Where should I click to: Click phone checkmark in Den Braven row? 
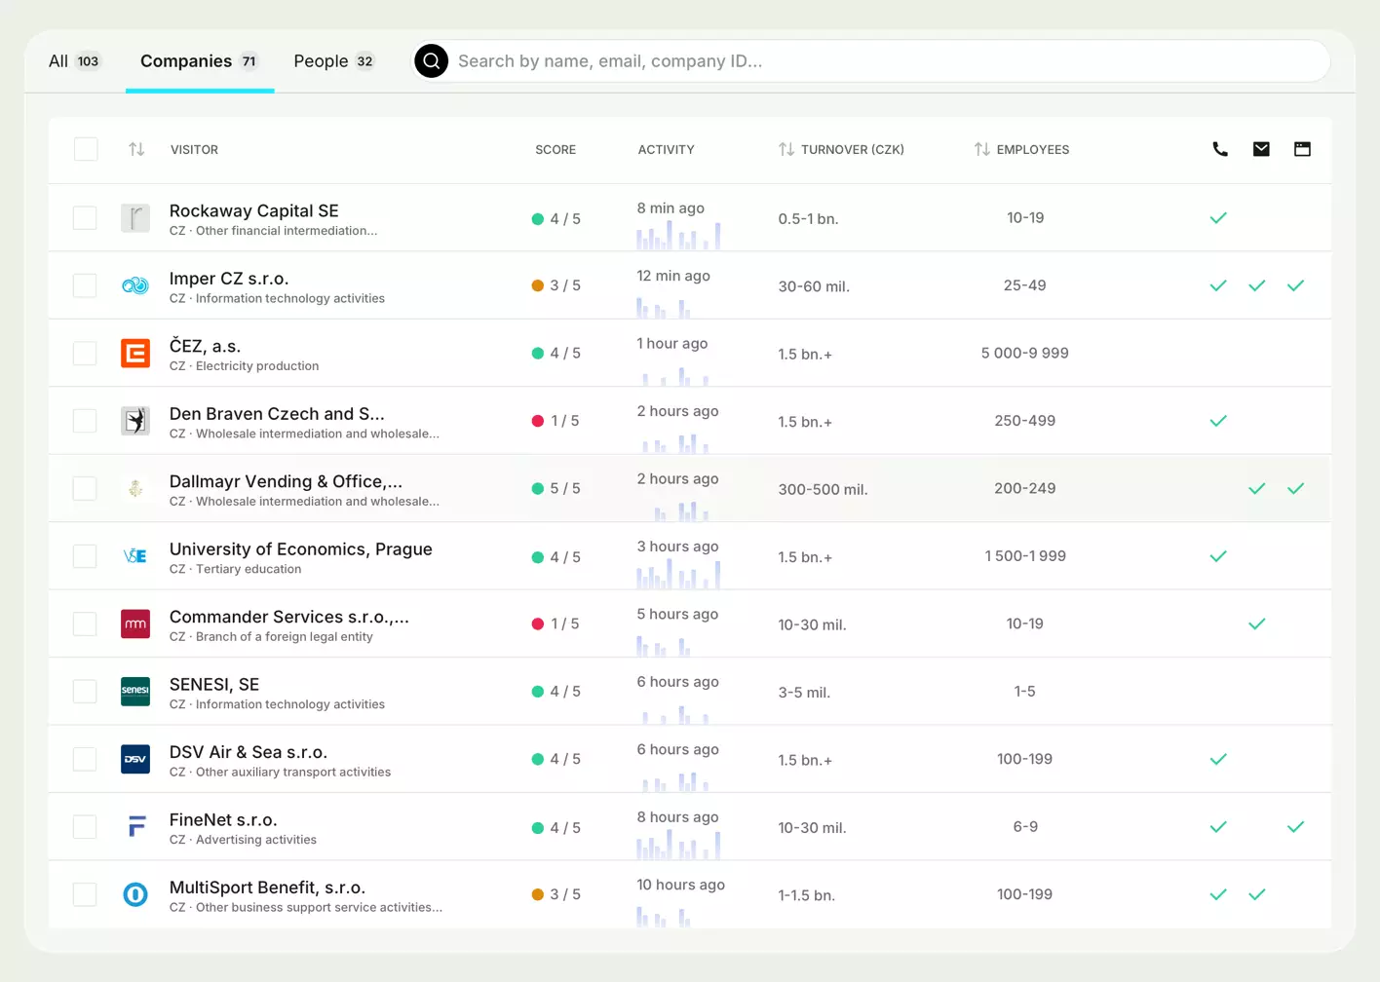coord(1218,421)
